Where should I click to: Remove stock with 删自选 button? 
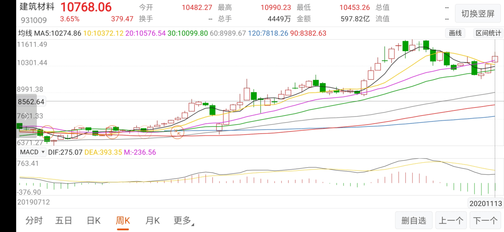(x=414, y=221)
